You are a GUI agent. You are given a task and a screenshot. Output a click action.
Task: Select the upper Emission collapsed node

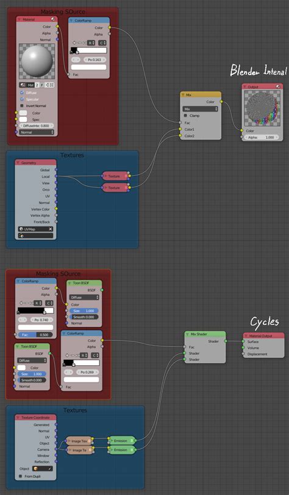pyautogui.click(x=122, y=441)
